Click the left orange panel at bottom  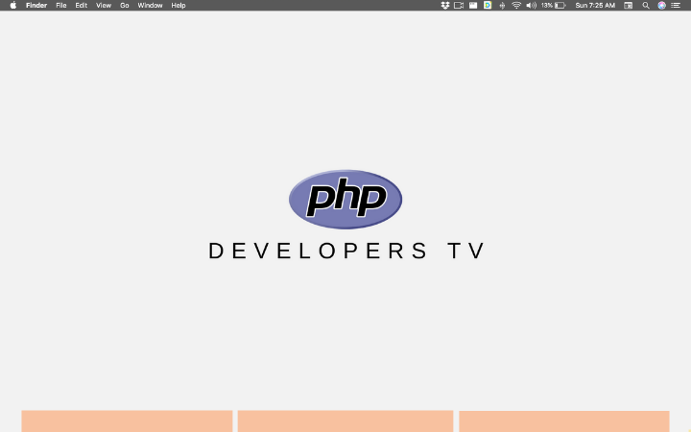[x=127, y=421]
